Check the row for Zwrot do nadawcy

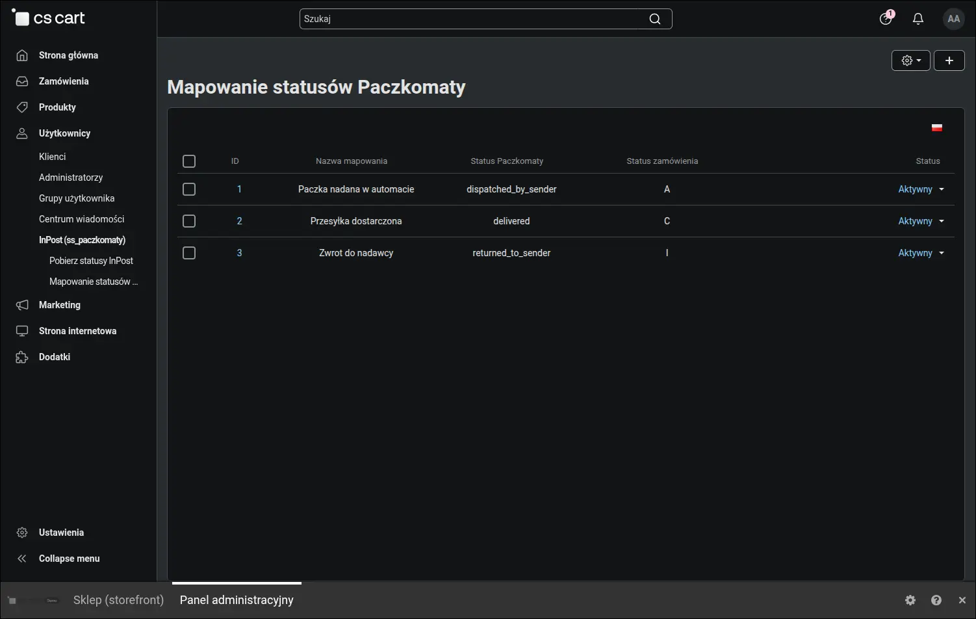tap(189, 253)
